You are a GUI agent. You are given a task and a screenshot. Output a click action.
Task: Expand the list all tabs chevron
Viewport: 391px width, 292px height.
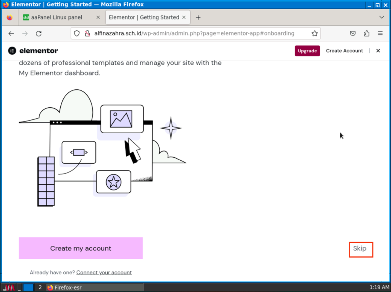(381, 18)
